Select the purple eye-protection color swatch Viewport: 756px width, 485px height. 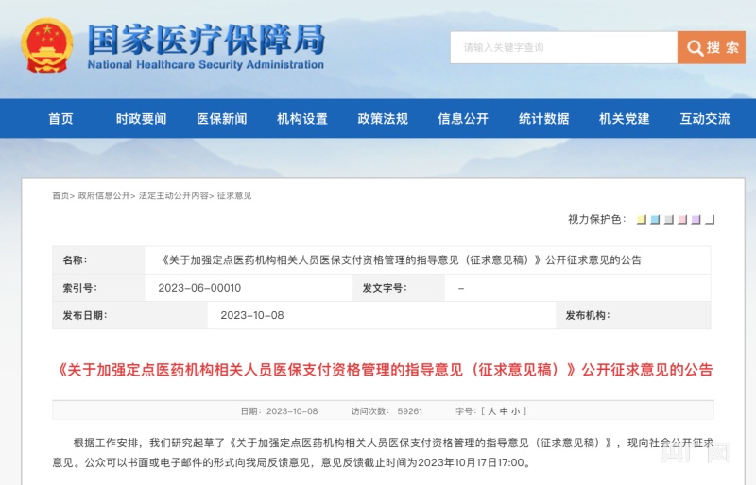(696, 220)
